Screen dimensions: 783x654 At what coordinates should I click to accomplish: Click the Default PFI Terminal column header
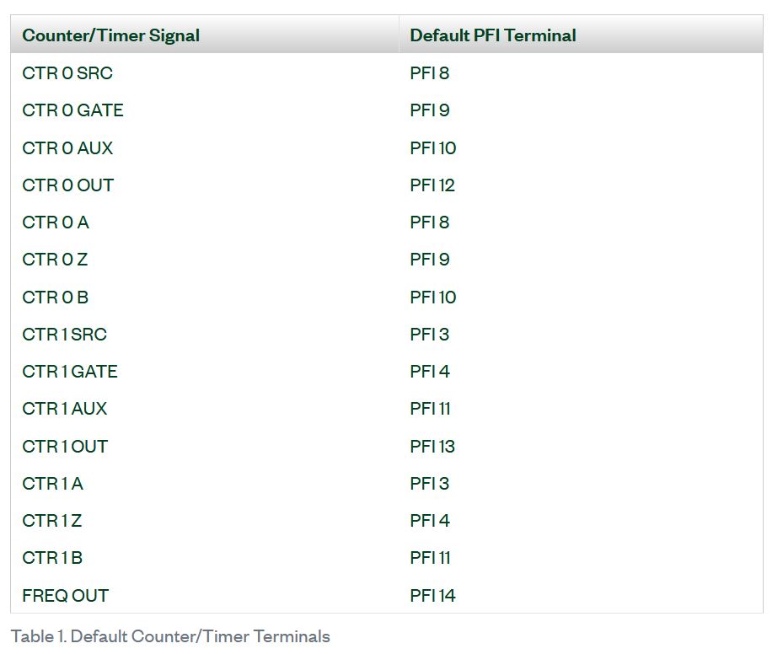pos(493,35)
